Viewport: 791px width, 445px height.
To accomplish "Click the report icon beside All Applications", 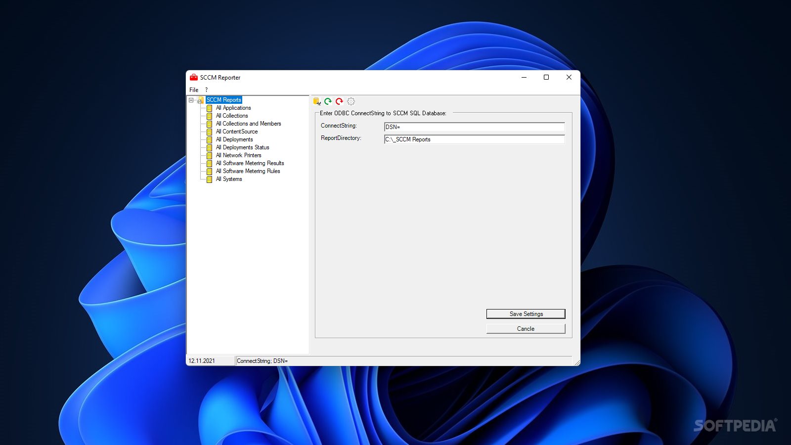I will tap(210, 108).
